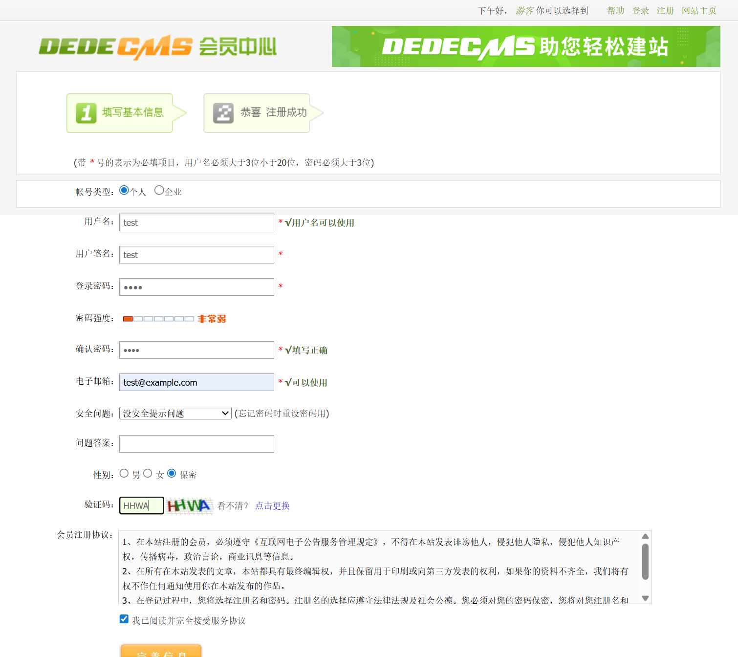Click the DEDECMS 助您轻松建站 banner

tap(526, 46)
